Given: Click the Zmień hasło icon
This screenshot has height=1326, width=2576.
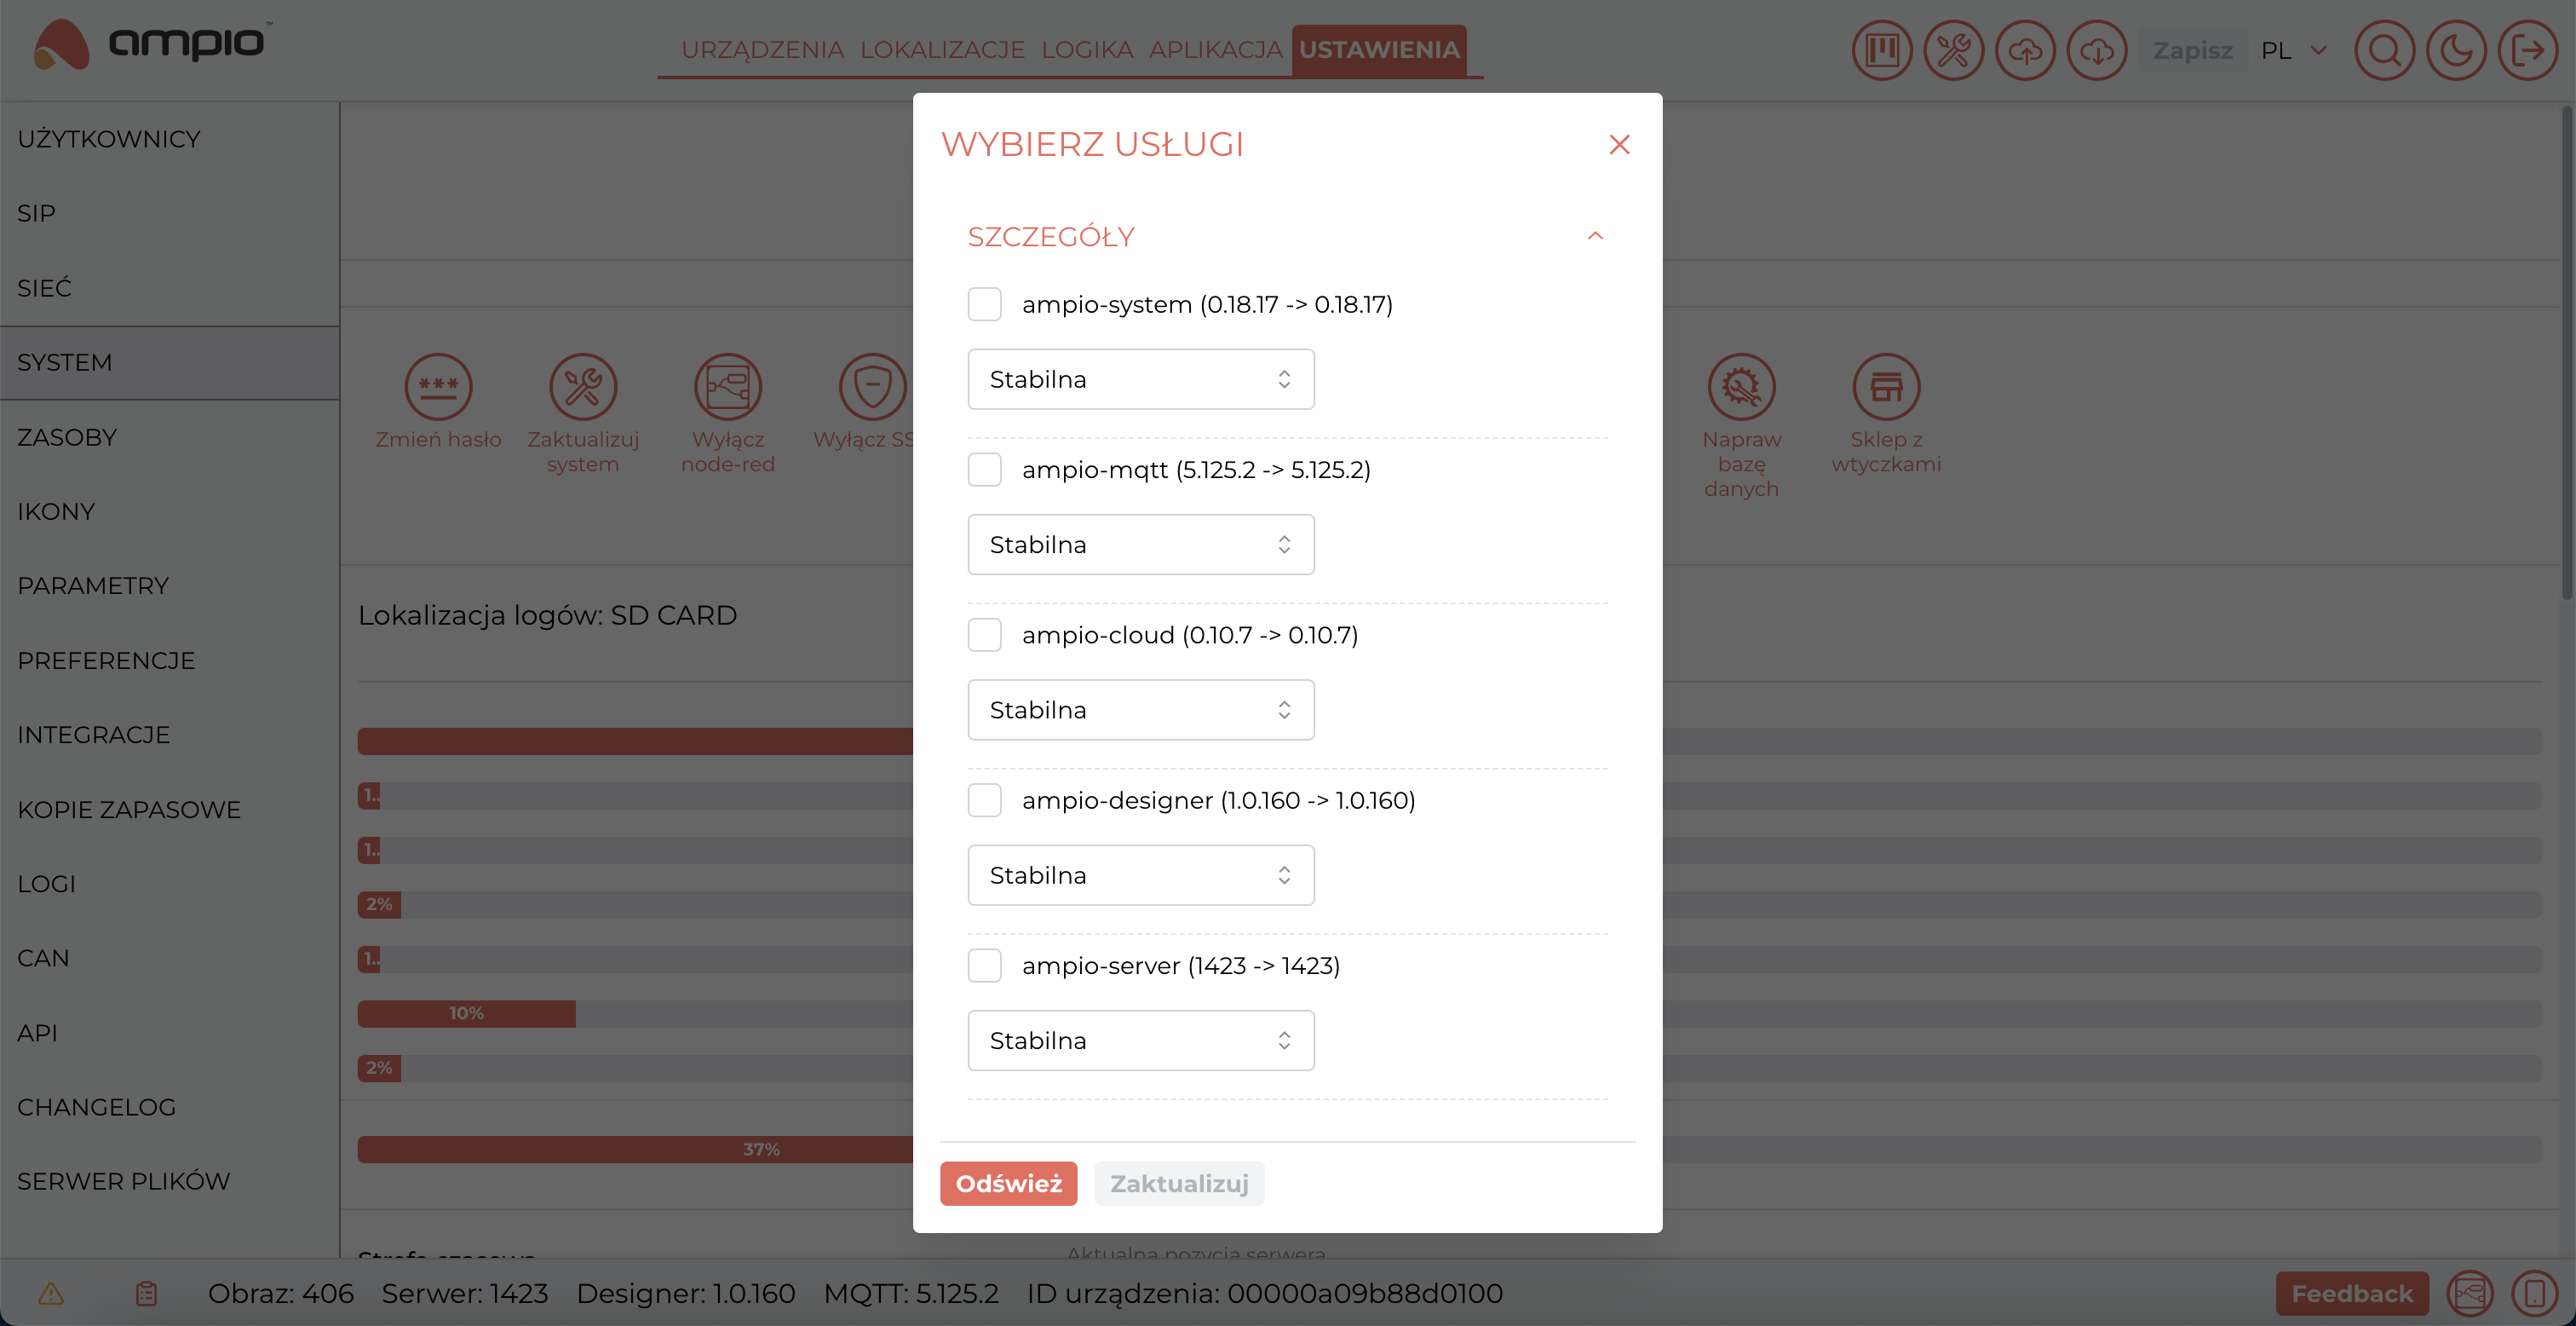Looking at the screenshot, I should pos(438,386).
